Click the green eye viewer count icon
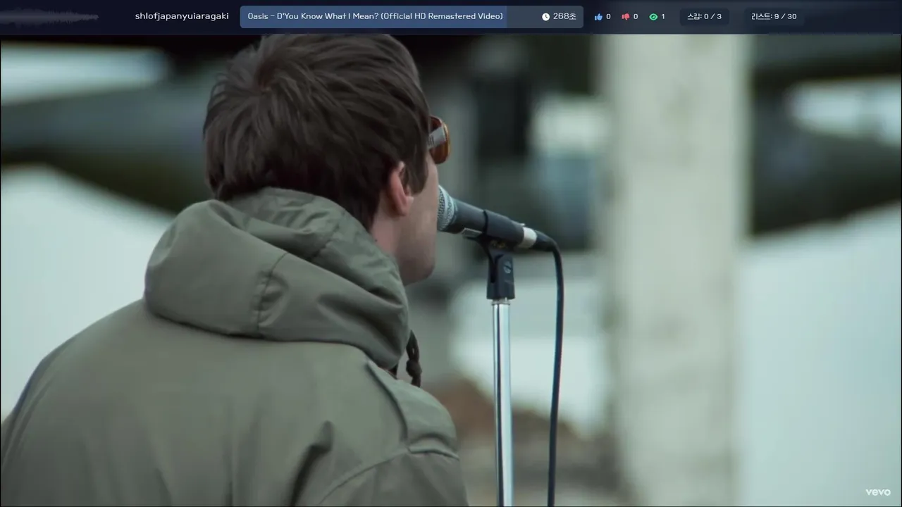The image size is (902, 507). (x=653, y=17)
